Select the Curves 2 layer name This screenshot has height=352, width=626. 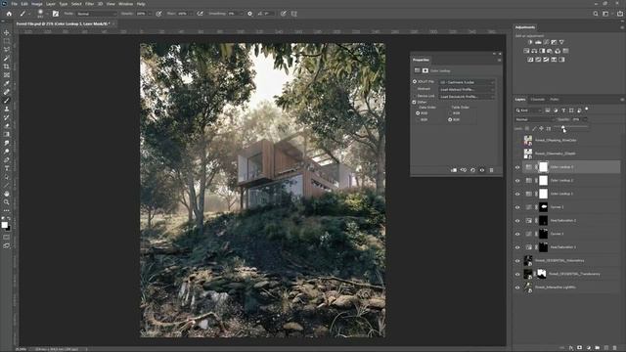pos(557,207)
